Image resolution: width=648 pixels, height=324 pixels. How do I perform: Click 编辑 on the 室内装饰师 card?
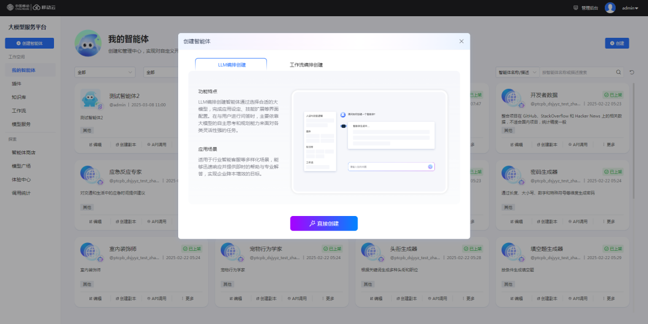coord(95,298)
